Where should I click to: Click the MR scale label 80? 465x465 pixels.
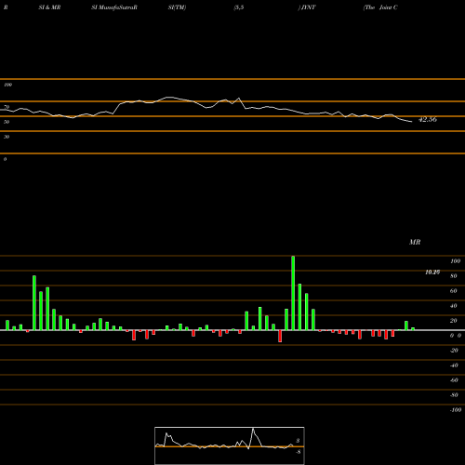point(454,276)
